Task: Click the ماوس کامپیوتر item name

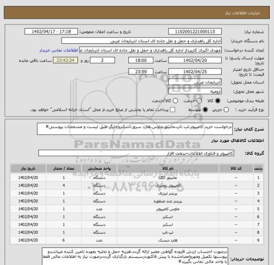Action: point(168,209)
